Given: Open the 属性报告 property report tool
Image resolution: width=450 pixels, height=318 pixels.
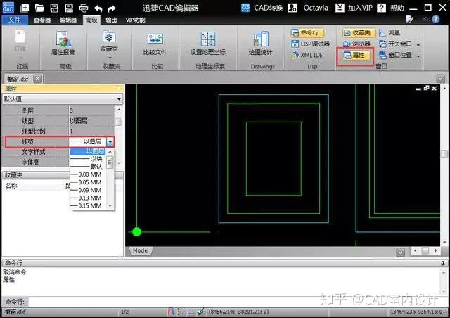Looking at the screenshot, I should (x=63, y=42).
